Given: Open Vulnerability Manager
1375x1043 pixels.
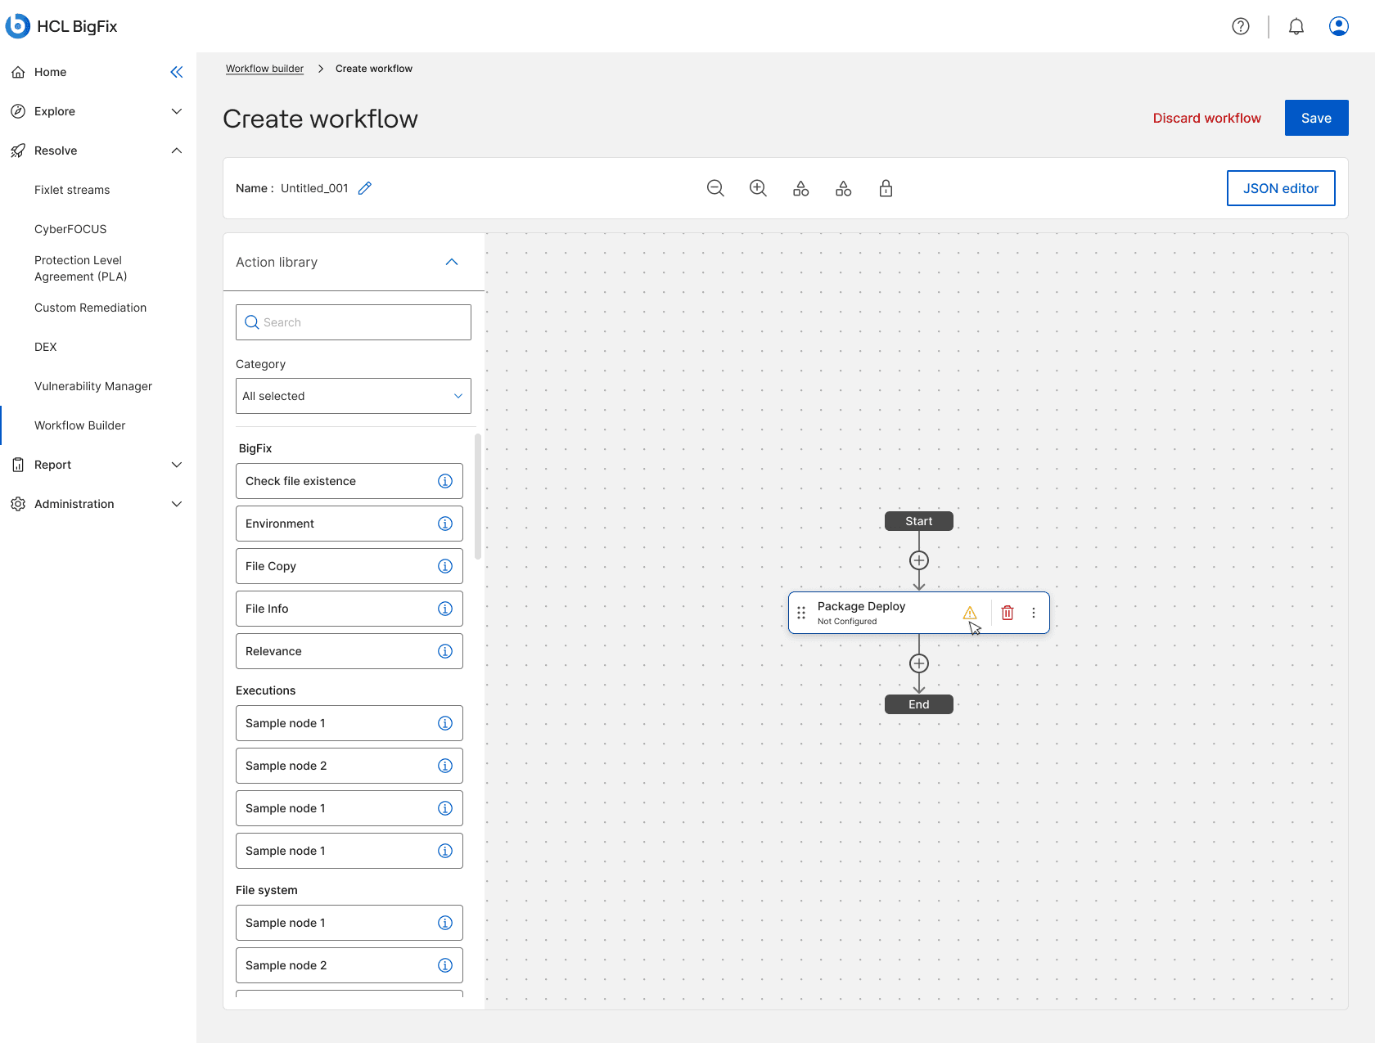Looking at the screenshot, I should pyautogui.click(x=93, y=386).
